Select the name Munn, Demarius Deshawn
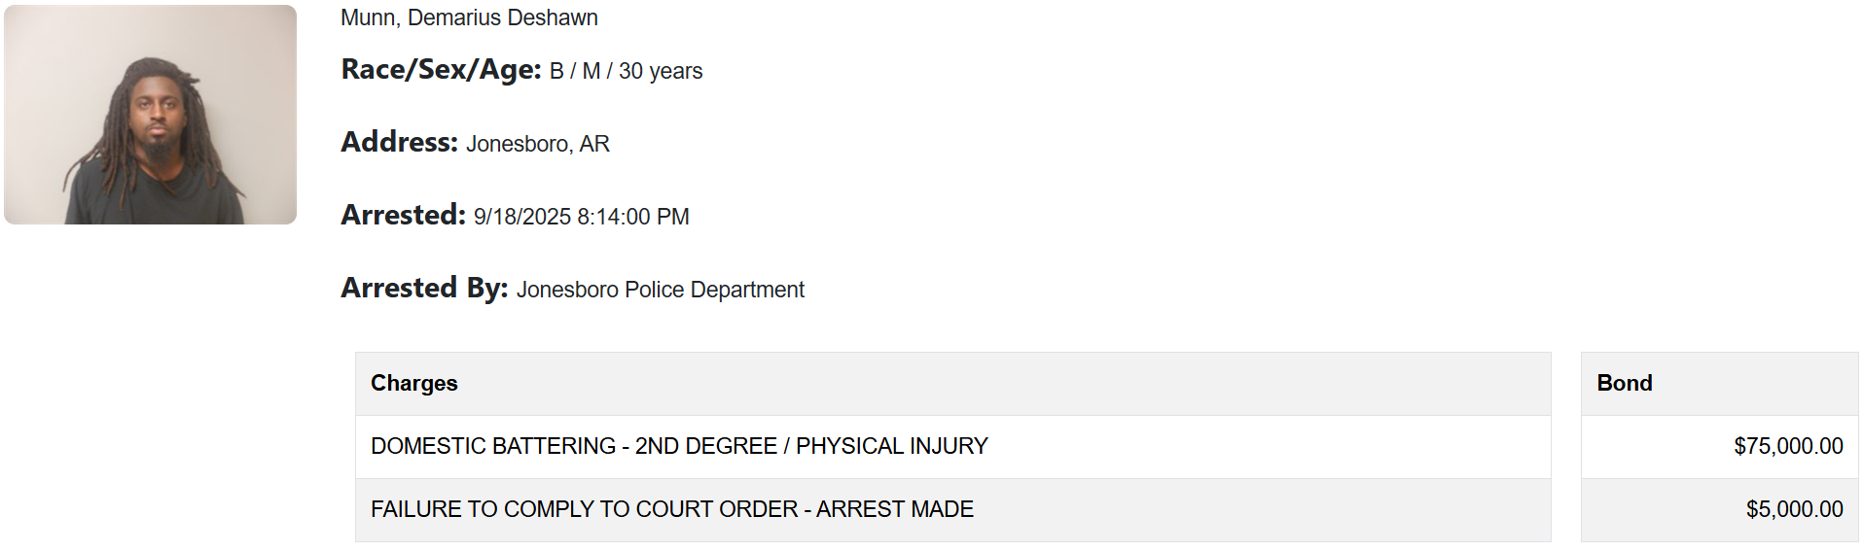 point(469,17)
